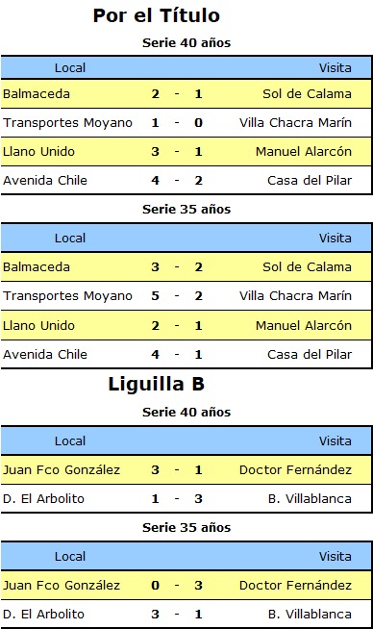Click Local header of the first table

[70, 68]
